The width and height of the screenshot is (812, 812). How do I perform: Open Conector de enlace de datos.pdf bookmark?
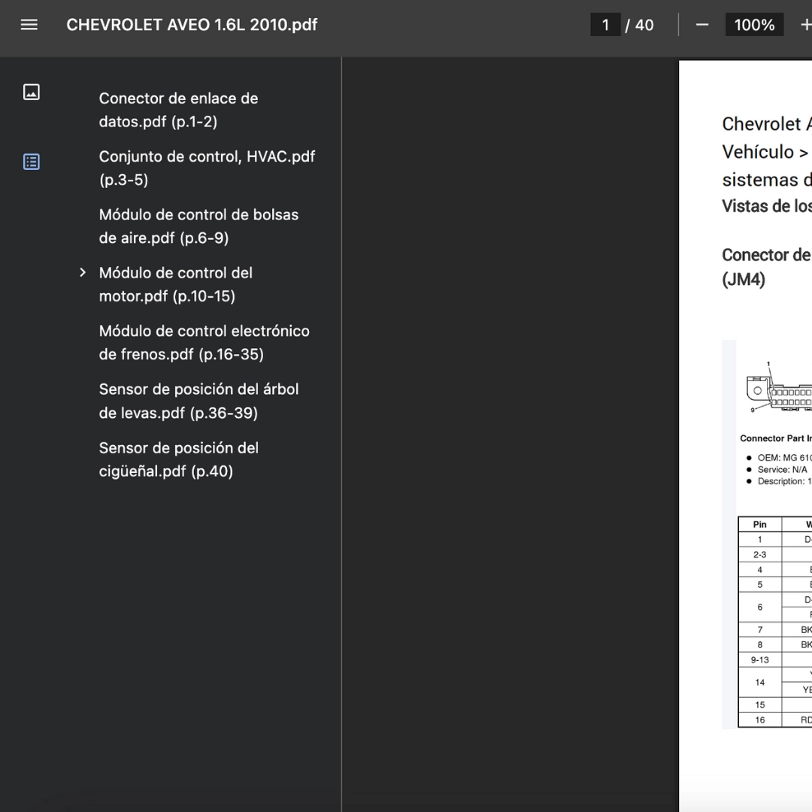(x=178, y=110)
